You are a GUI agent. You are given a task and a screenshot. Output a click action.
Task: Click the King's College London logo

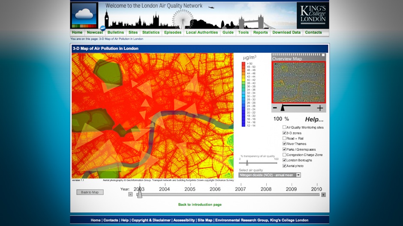point(313,15)
